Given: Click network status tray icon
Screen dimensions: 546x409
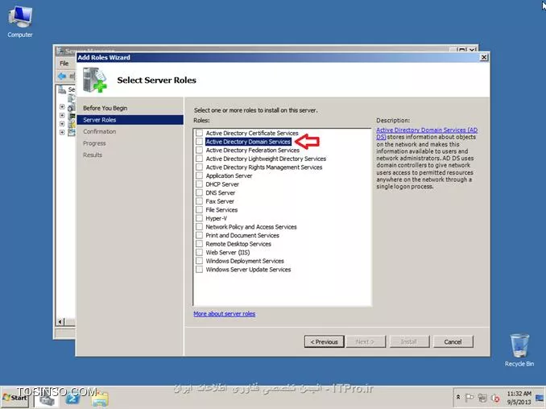Looking at the screenshot, I should click(482, 398).
